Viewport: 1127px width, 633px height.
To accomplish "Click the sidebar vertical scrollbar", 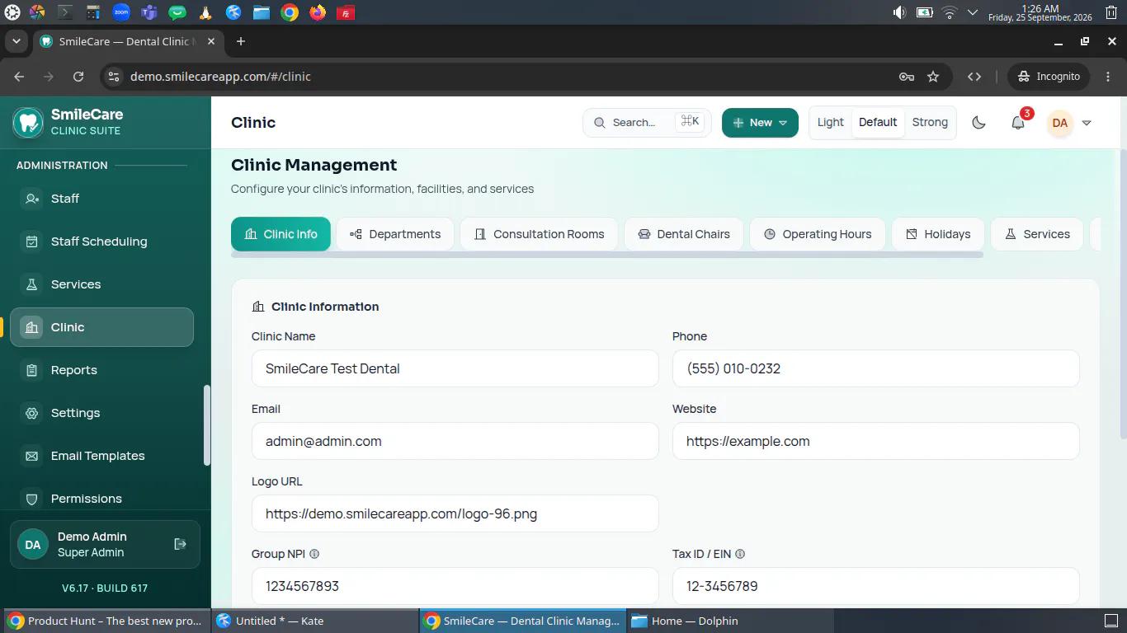I will [x=206, y=425].
